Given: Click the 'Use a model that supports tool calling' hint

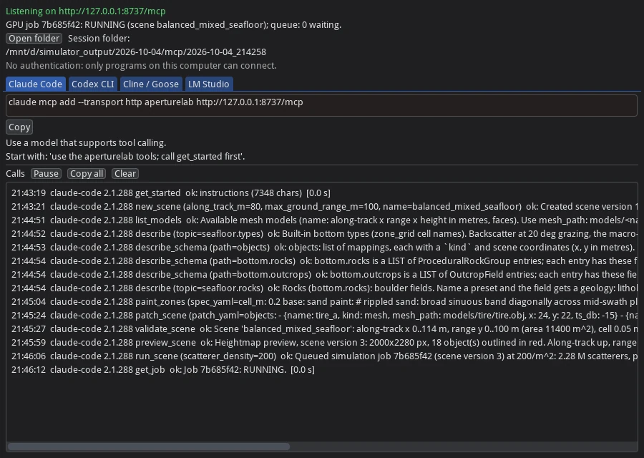Looking at the screenshot, I should (x=86, y=142).
